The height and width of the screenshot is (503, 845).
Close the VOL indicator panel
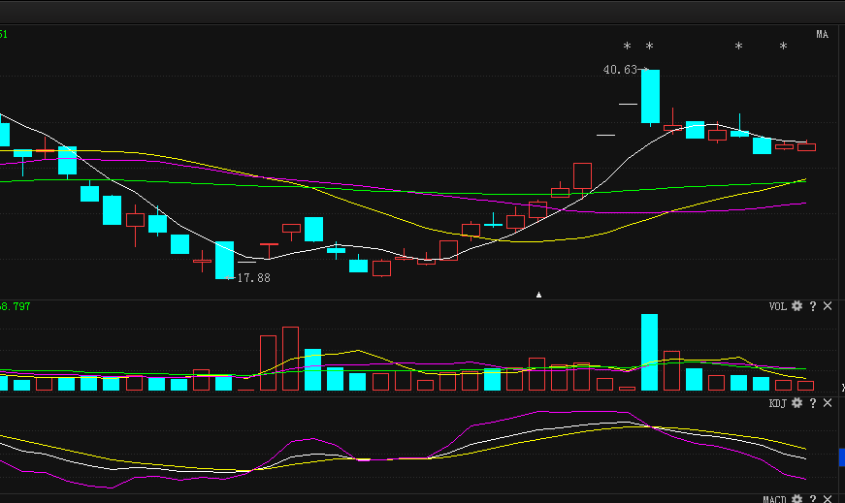828,306
